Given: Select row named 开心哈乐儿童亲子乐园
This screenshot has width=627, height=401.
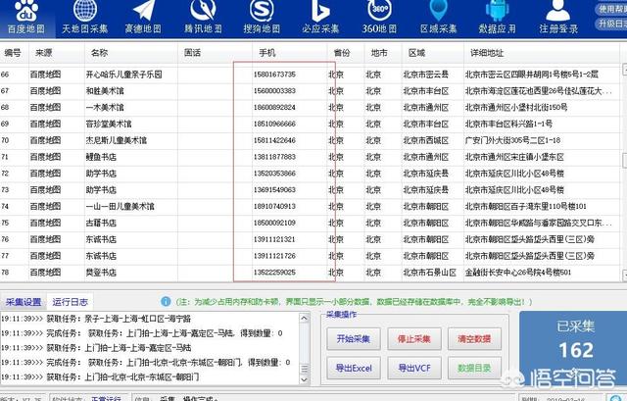Looking at the screenshot, I should (124, 75).
